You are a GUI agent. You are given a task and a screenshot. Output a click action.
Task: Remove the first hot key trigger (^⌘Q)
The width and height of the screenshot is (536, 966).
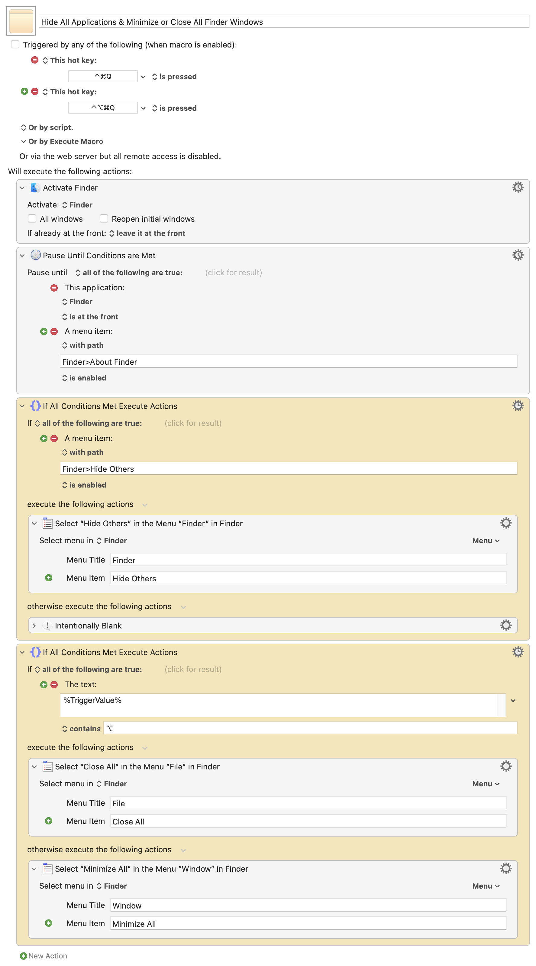(34, 60)
